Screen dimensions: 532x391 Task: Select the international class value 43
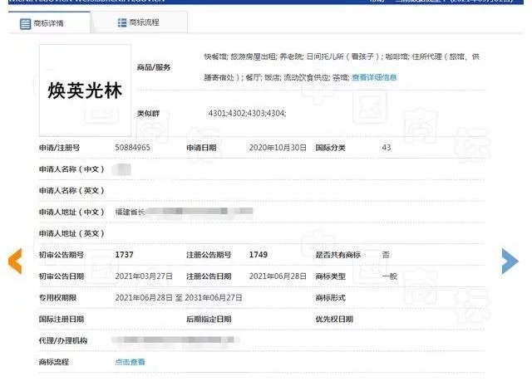tap(386, 148)
